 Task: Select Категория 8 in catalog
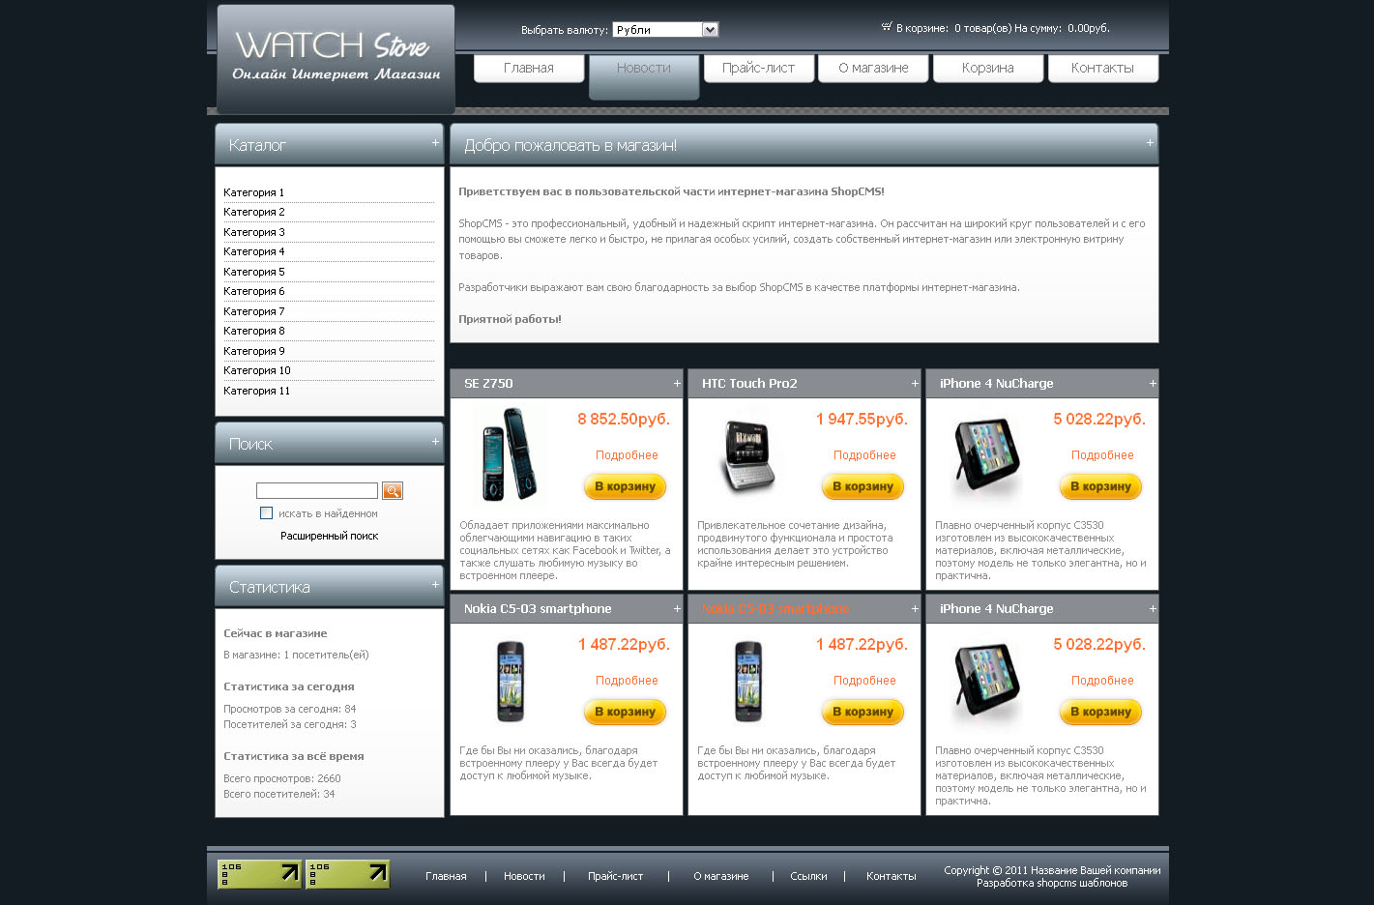254,331
